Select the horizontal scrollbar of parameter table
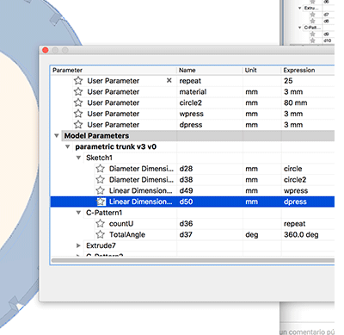This screenshot has height=335, width=344. (193, 261)
